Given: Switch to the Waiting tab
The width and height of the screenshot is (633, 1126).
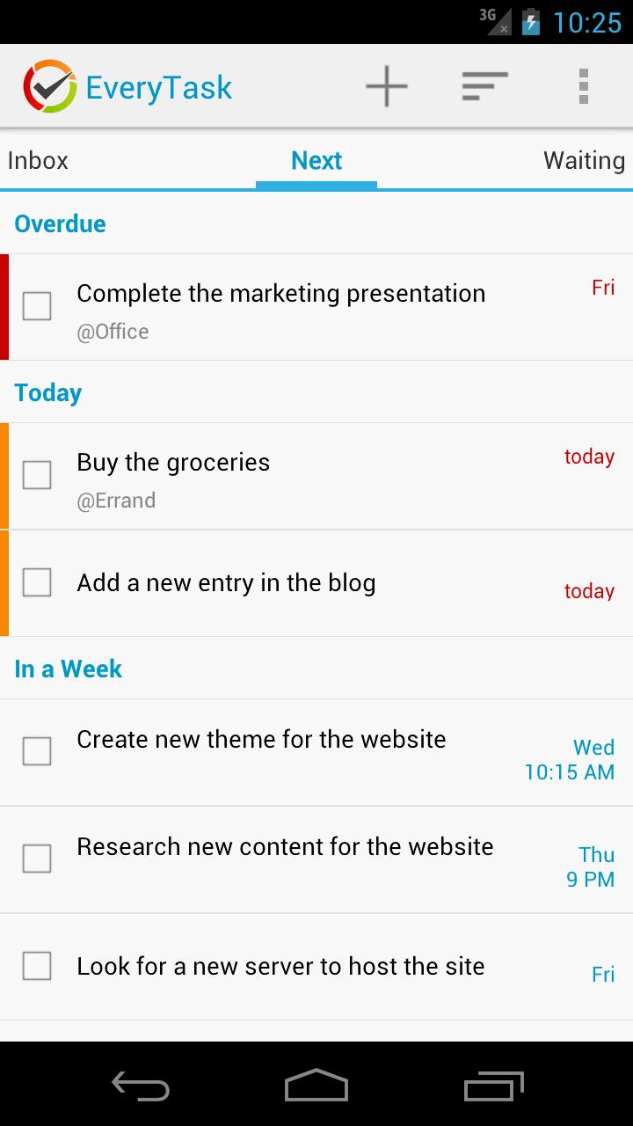Looking at the screenshot, I should coord(583,160).
